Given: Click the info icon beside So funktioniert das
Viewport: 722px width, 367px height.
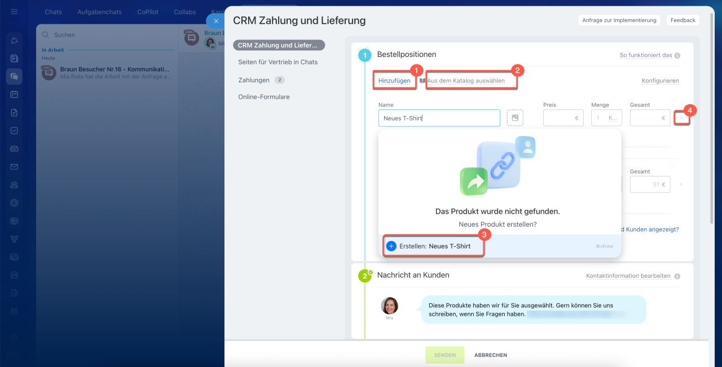Looking at the screenshot, I should [x=677, y=56].
